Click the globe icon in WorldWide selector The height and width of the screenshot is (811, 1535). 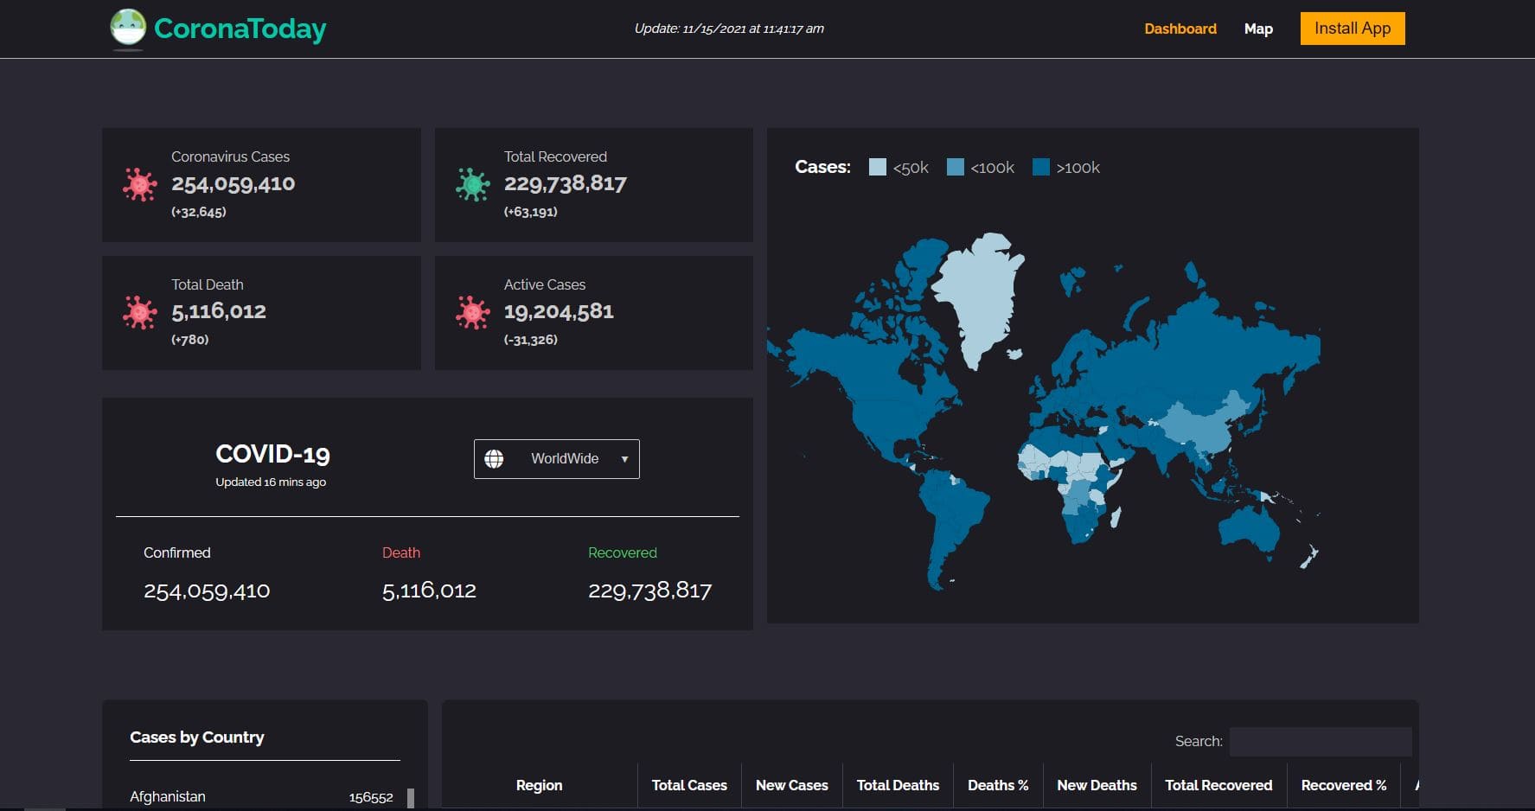coord(494,459)
